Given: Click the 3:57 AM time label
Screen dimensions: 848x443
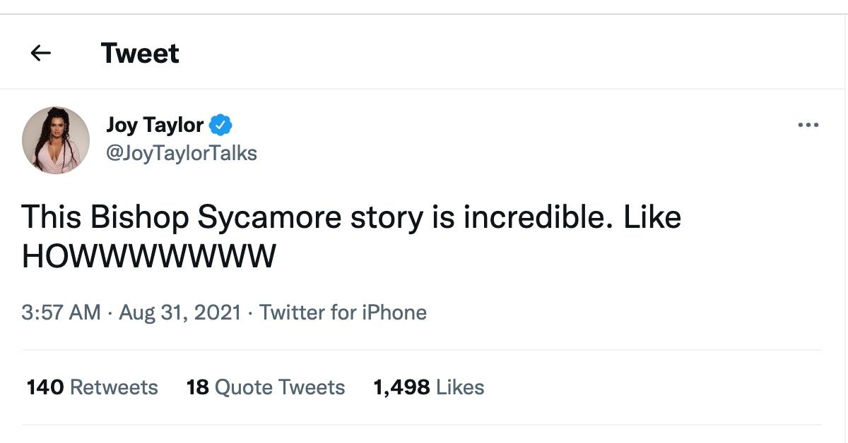Looking at the screenshot, I should pos(62,312).
